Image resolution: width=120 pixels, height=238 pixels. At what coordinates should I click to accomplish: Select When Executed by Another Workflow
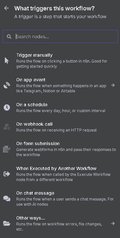point(60,174)
